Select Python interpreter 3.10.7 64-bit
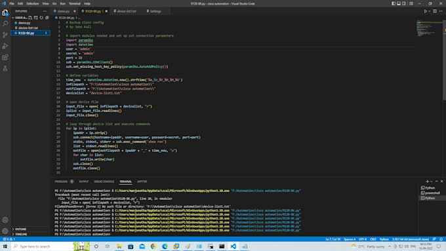446x251 pixels. [410, 239]
